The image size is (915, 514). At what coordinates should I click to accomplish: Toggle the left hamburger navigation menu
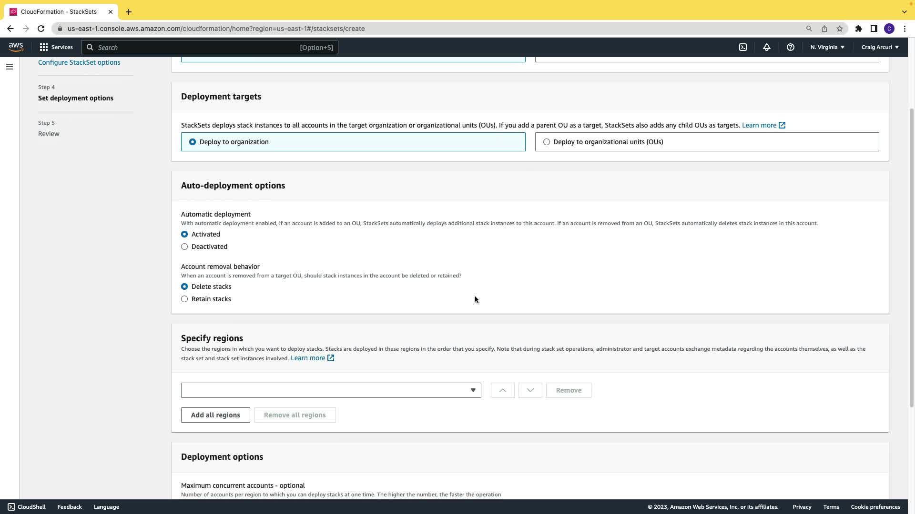[10, 67]
